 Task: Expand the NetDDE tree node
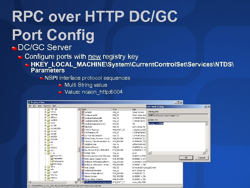click(45, 126)
